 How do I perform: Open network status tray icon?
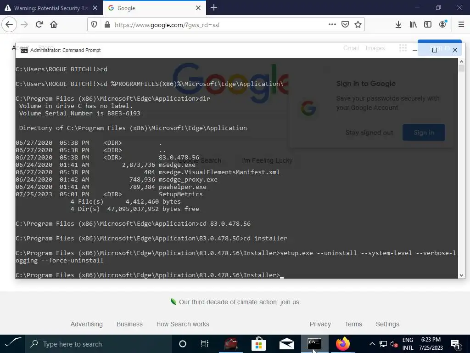coord(383,344)
